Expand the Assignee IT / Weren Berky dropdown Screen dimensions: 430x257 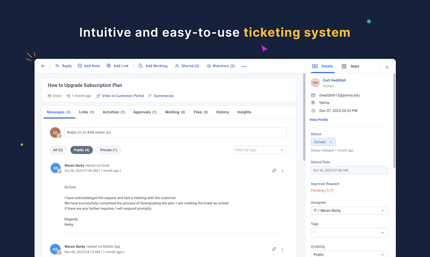[x=349, y=210]
